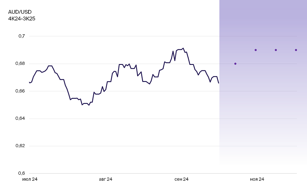Choose the ноя 24 x-axis label

257,179
